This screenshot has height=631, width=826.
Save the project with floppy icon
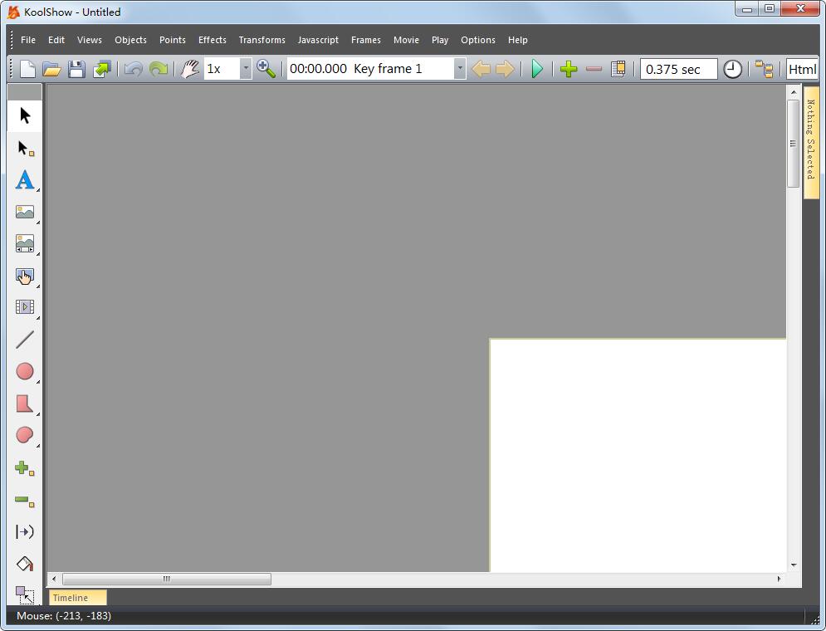click(76, 69)
